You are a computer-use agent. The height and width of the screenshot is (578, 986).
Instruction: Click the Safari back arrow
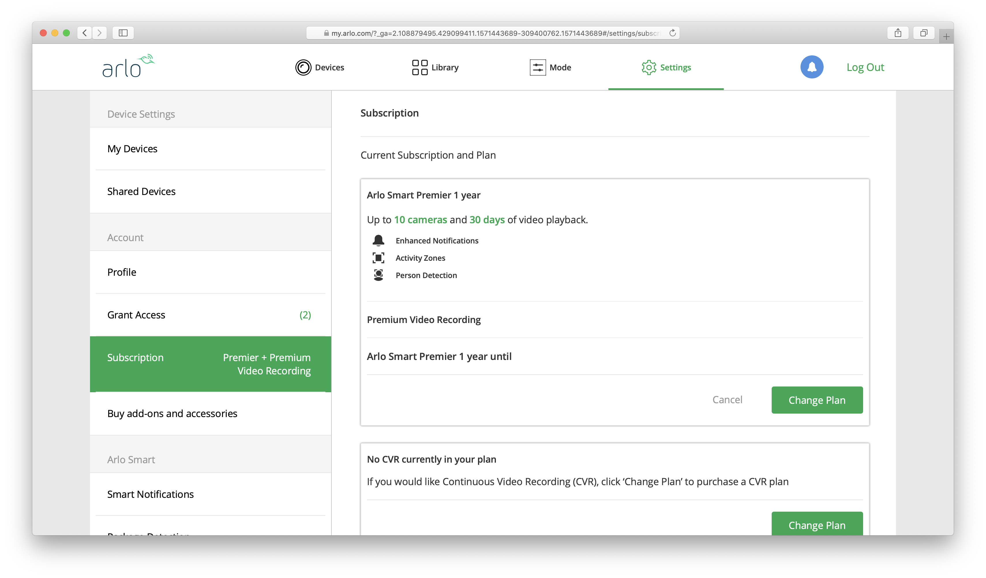[x=85, y=33]
